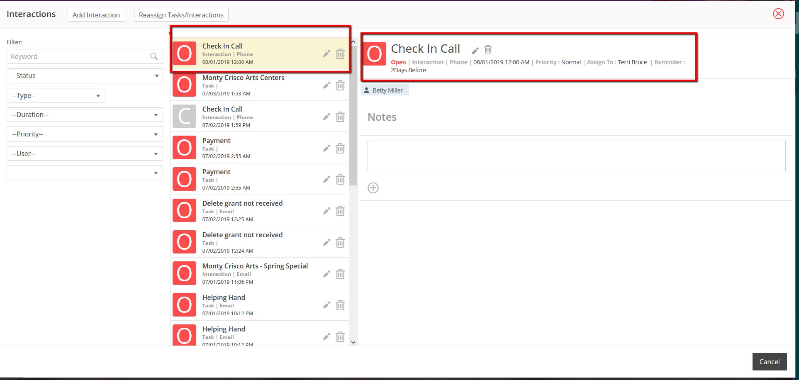
Task: Click the Open status label in details
Action: tap(398, 62)
